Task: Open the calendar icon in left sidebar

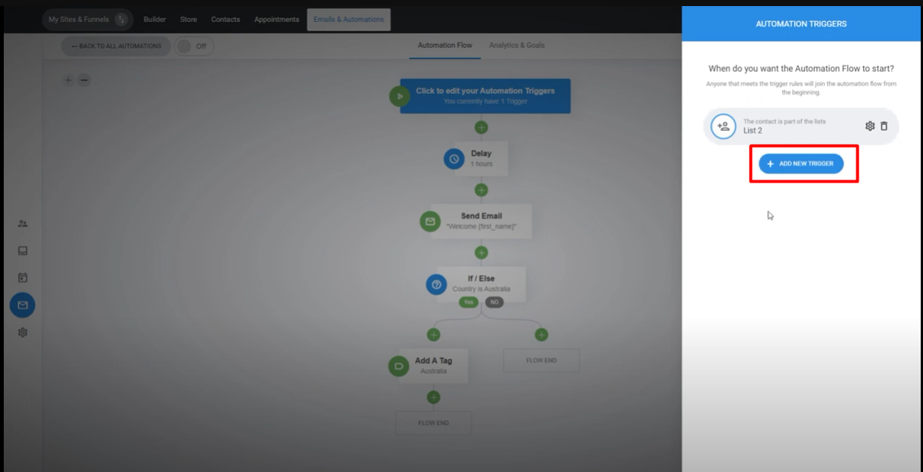Action: click(23, 278)
